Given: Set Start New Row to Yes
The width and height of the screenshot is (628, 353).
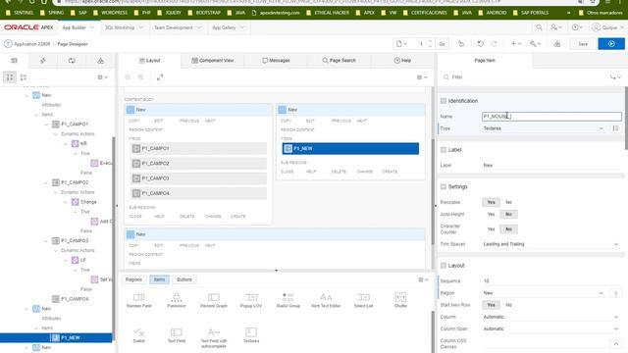Looking at the screenshot, I should coord(491,305).
